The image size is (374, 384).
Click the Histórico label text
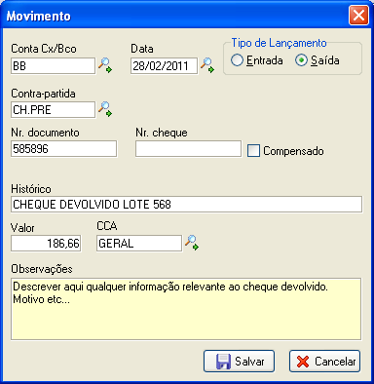click(31, 189)
